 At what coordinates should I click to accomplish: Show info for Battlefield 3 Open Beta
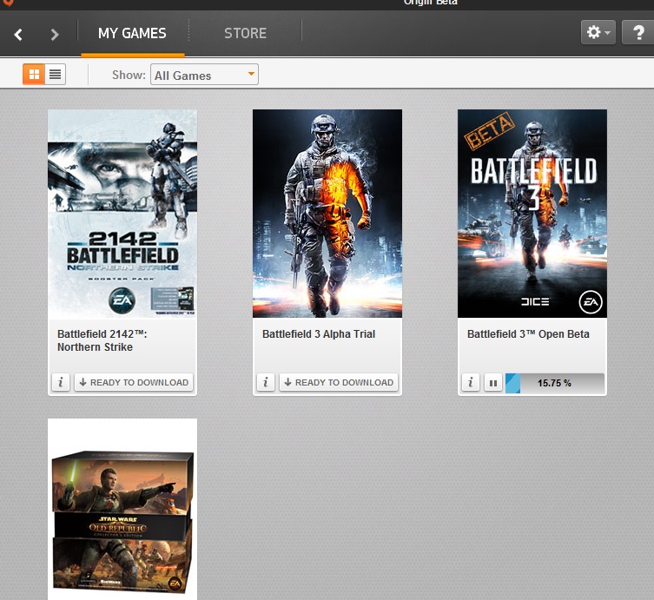pos(471,382)
